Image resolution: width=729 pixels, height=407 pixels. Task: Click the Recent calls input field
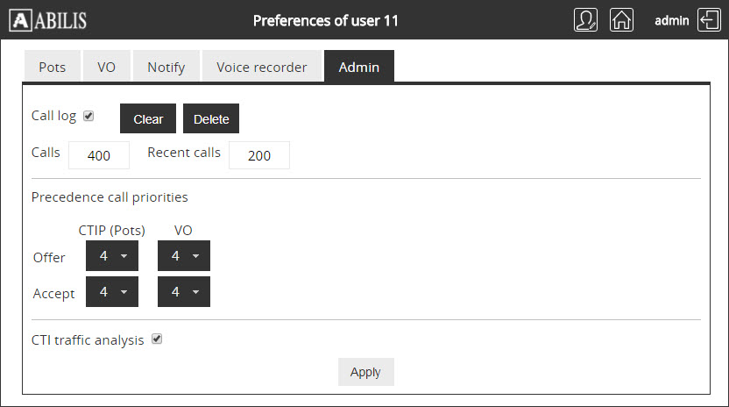pyautogui.click(x=259, y=155)
